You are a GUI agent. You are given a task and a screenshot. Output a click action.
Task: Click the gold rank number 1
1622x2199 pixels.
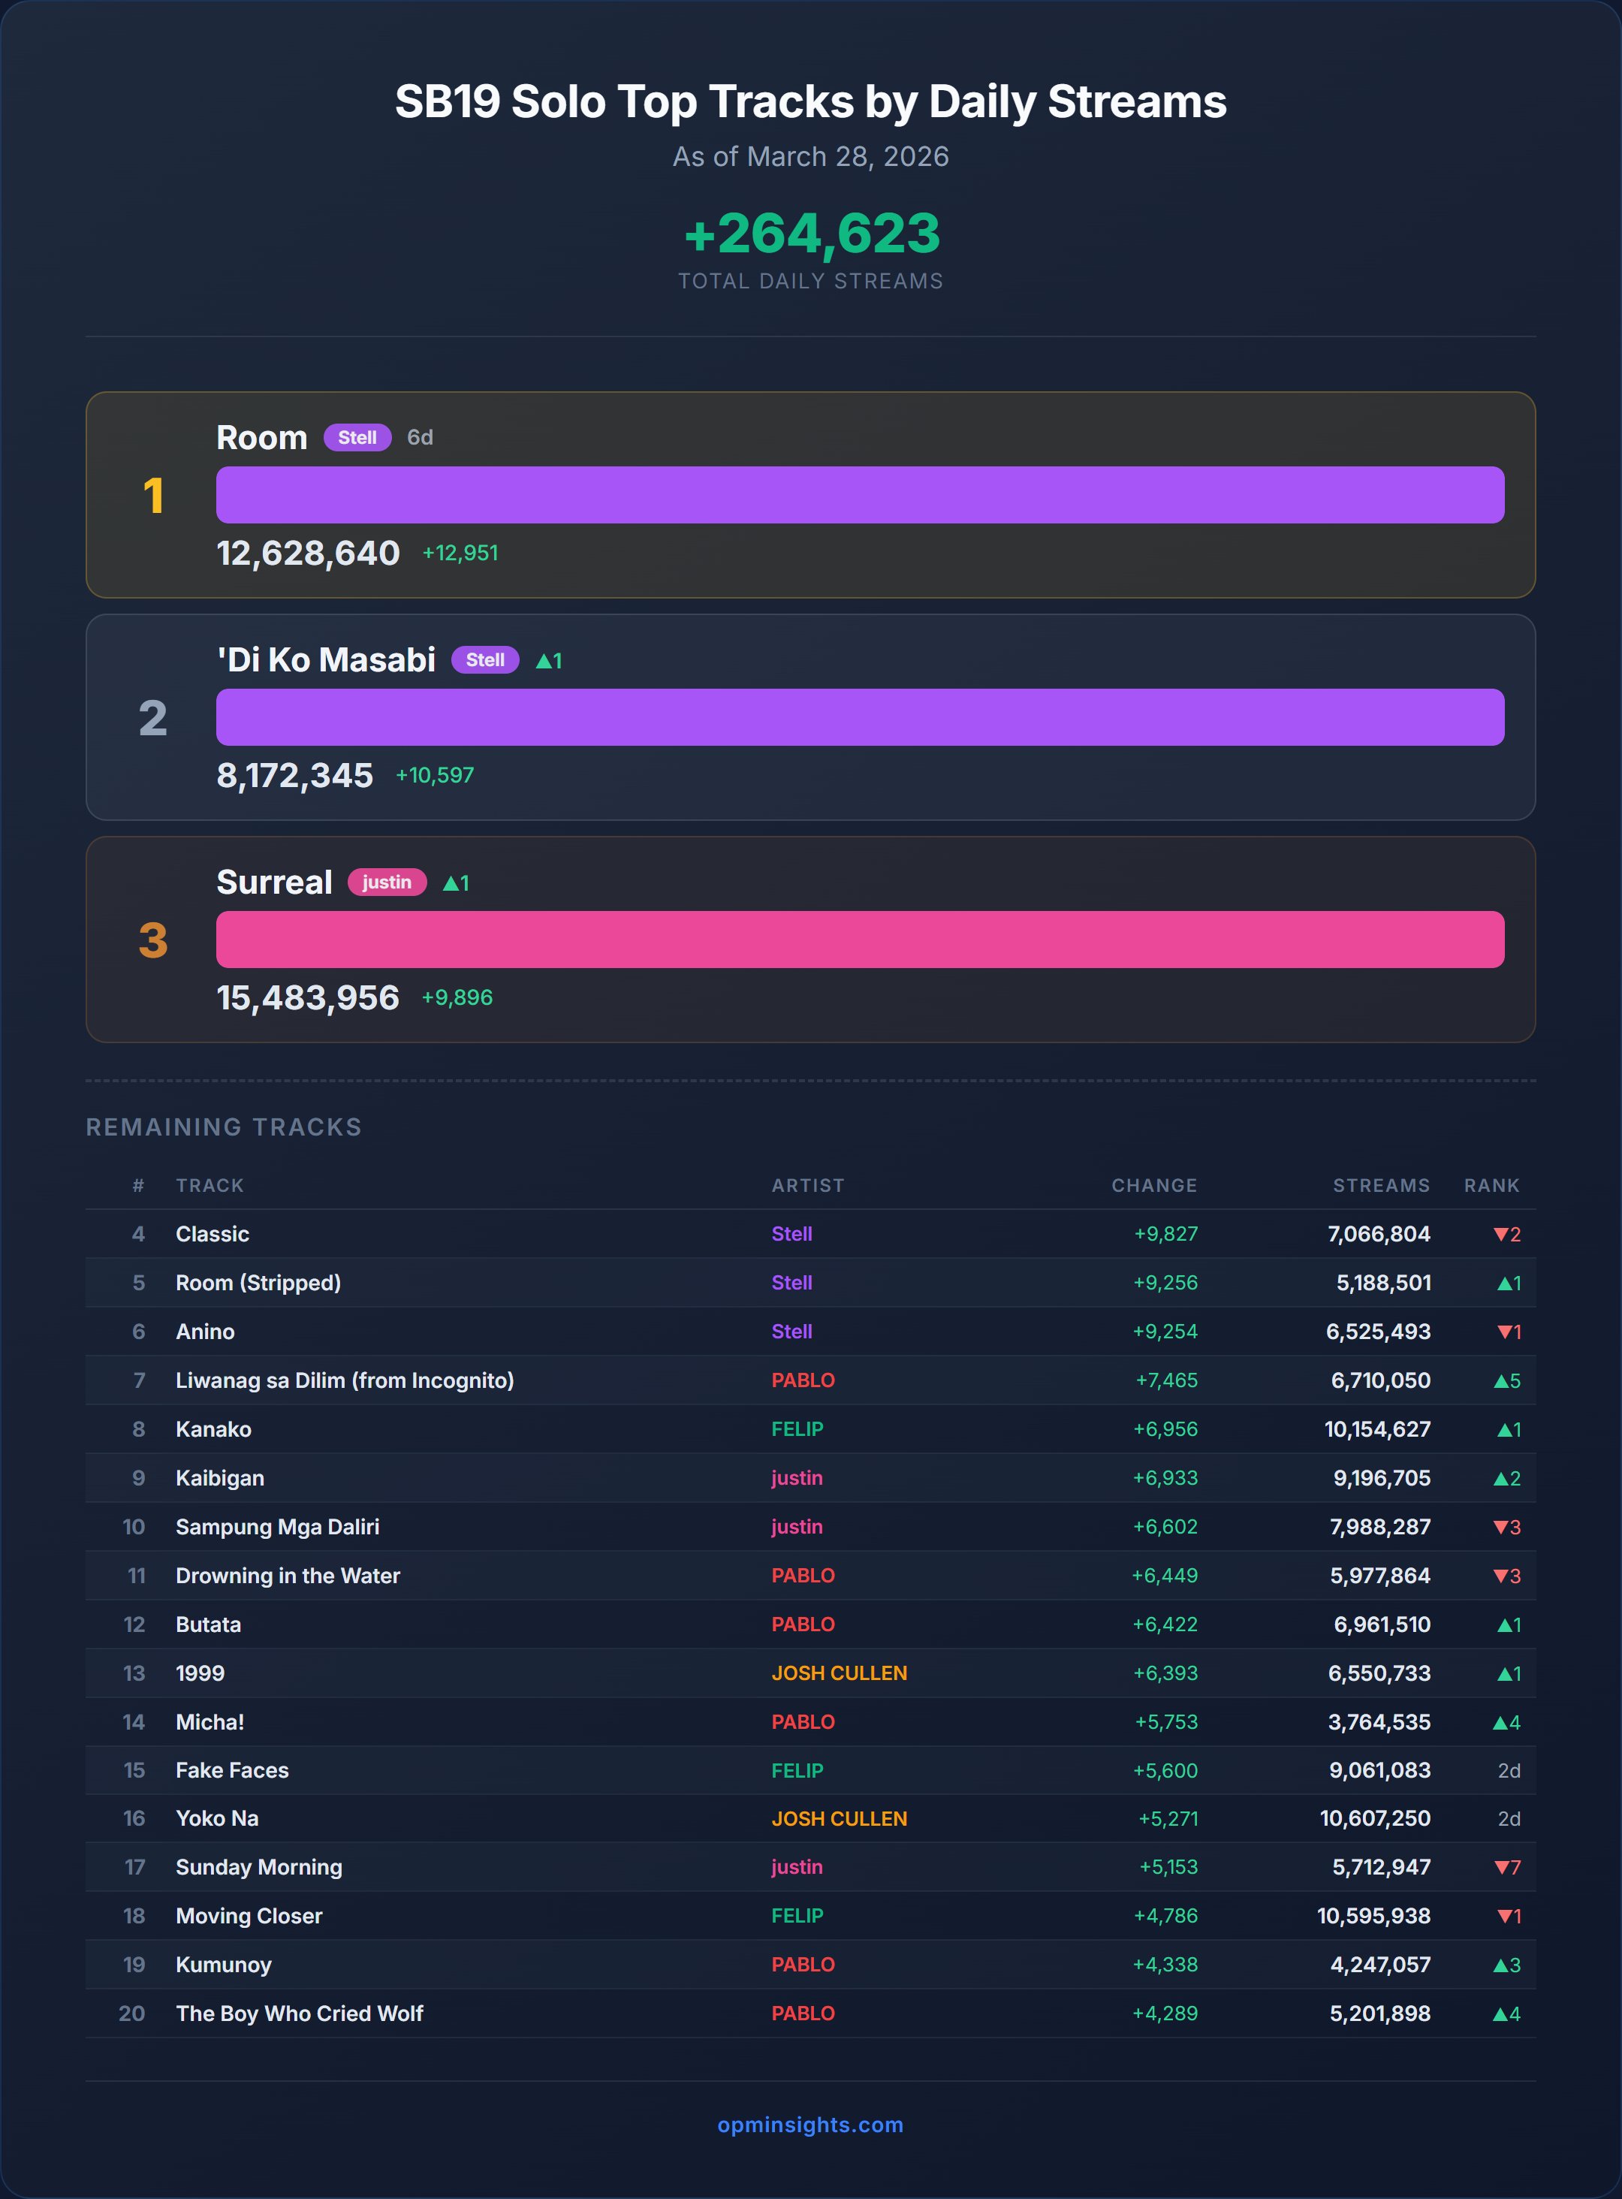click(x=153, y=496)
